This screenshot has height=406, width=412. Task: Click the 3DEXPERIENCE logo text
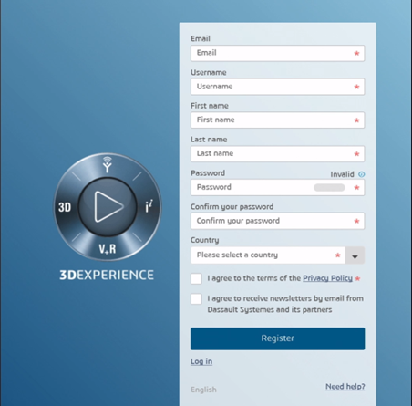(107, 275)
